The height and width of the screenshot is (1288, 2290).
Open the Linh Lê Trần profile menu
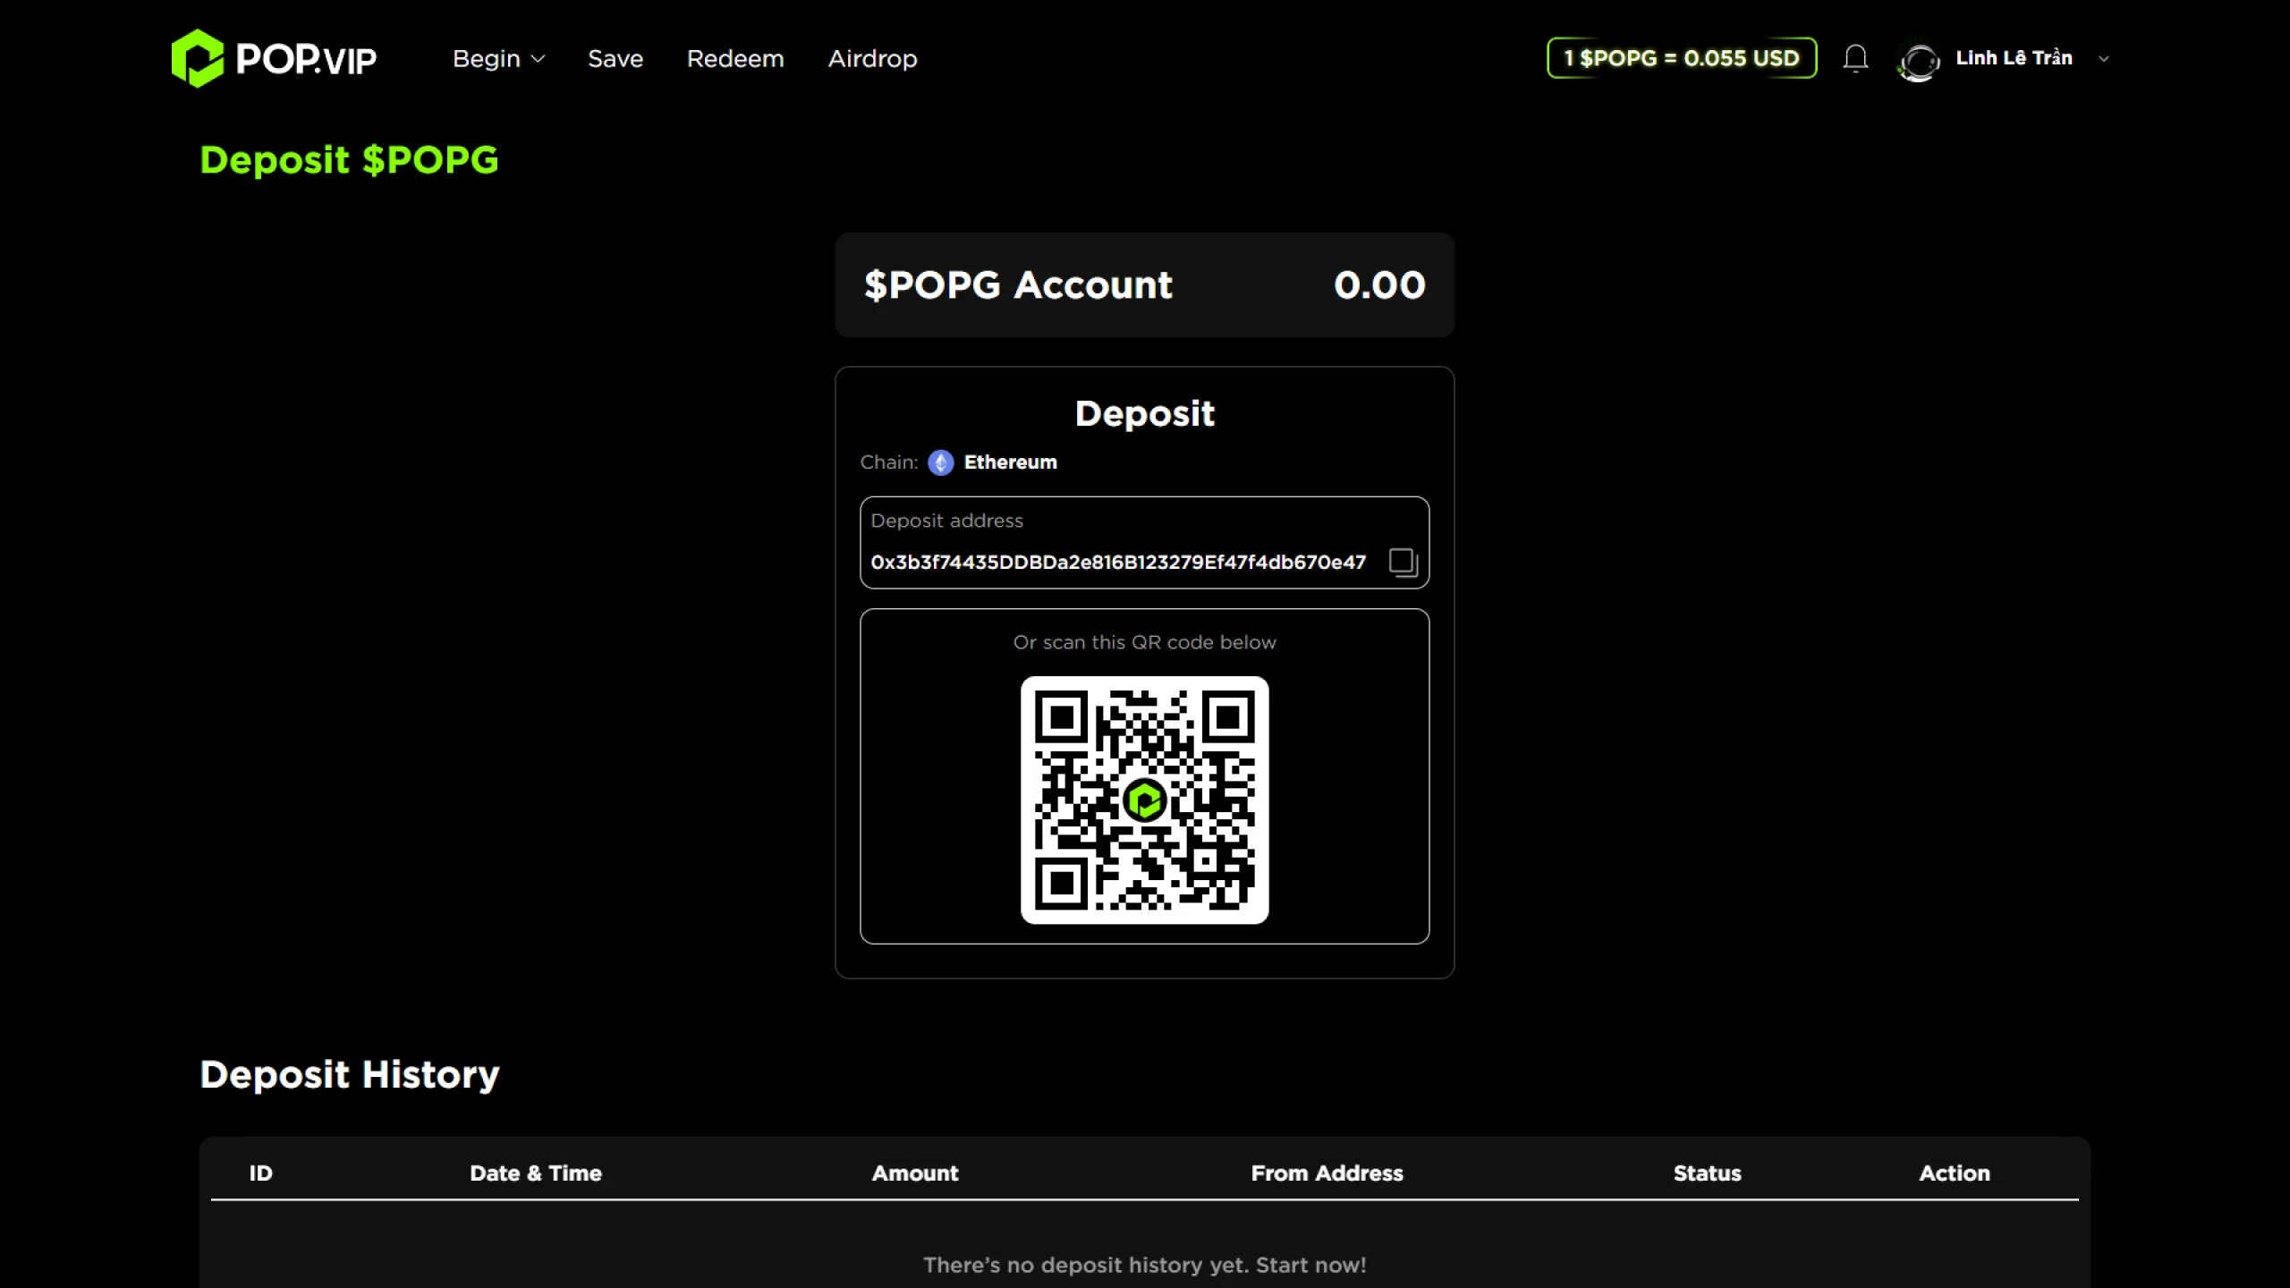(2014, 58)
